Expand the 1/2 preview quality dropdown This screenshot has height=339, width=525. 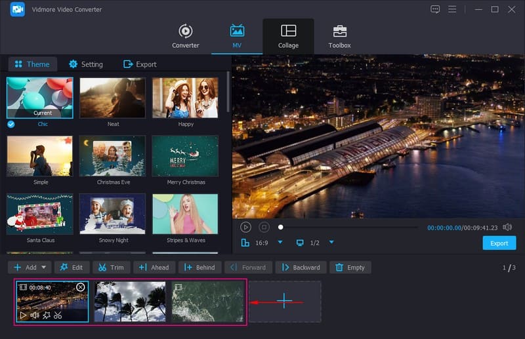(x=331, y=243)
